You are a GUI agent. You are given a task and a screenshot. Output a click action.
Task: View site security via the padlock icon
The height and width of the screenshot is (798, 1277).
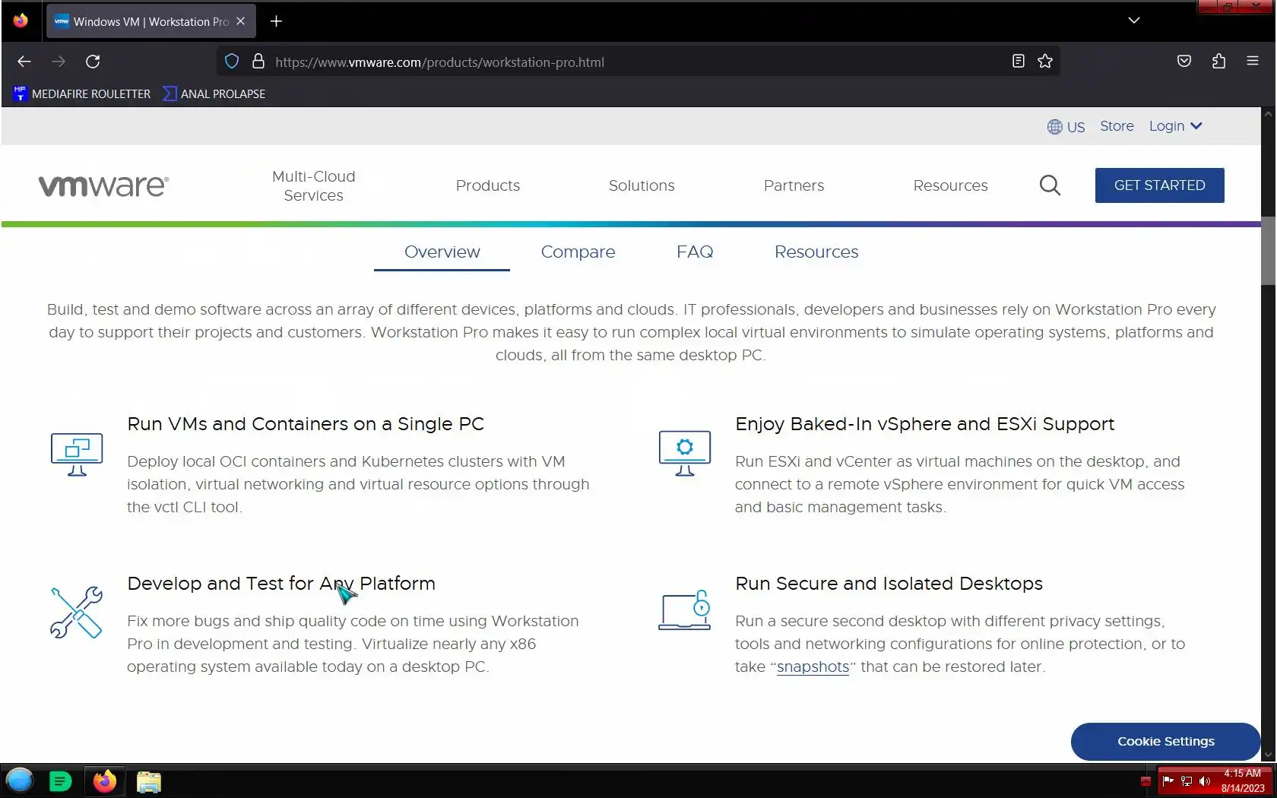coord(258,62)
